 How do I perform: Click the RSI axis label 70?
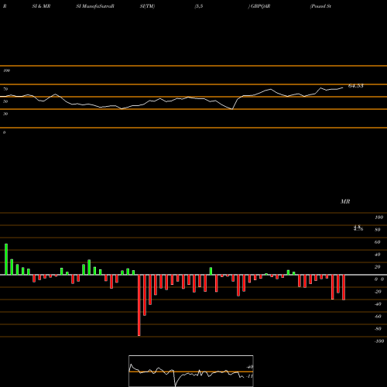[5, 89]
